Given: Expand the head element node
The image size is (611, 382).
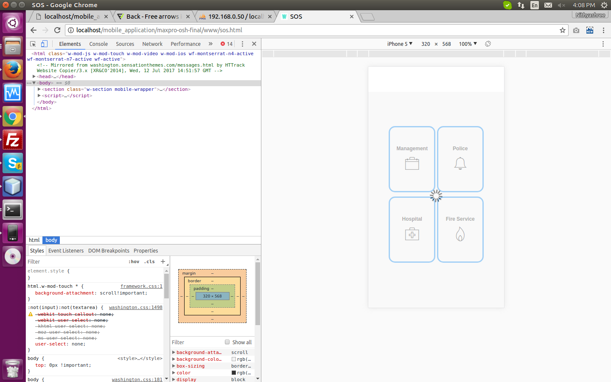Looking at the screenshot, I should [x=34, y=77].
